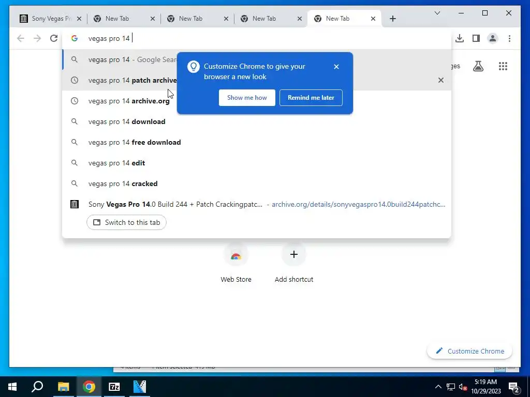This screenshot has height=397, width=530.
Task: Open the Sony Vegas Pro 14.0 archive.org suggestion
Action: tap(257, 204)
